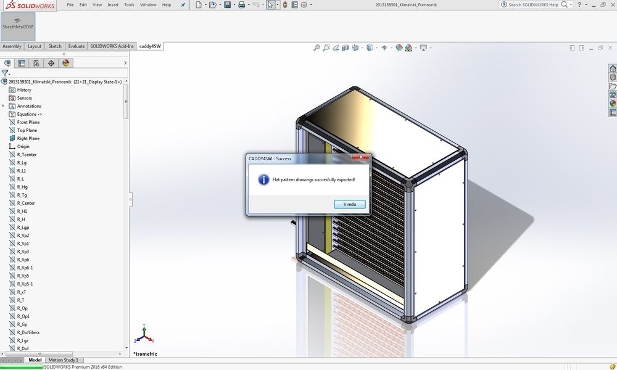Open Options gear icon in top toolbar
Image resolution: width=617 pixels, height=370 pixels.
pyautogui.click(x=304, y=5)
